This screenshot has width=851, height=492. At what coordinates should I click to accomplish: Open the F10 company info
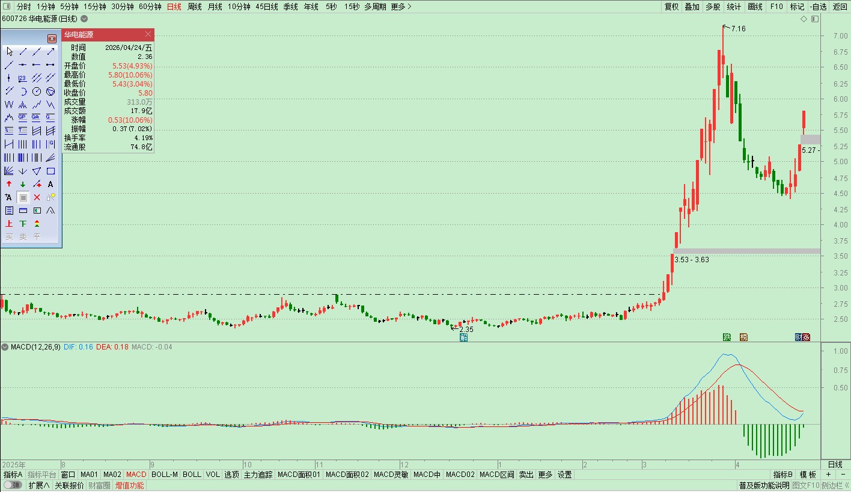click(x=776, y=7)
